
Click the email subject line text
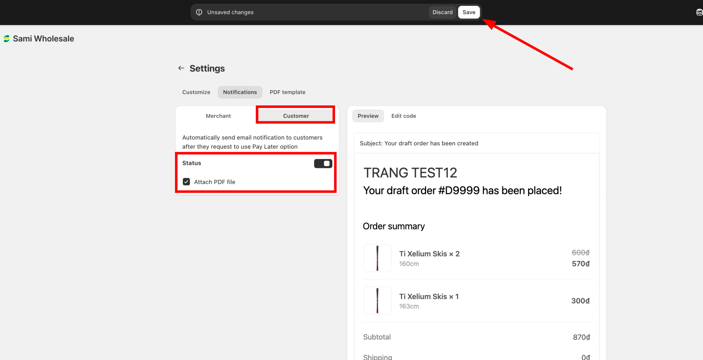click(419, 143)
